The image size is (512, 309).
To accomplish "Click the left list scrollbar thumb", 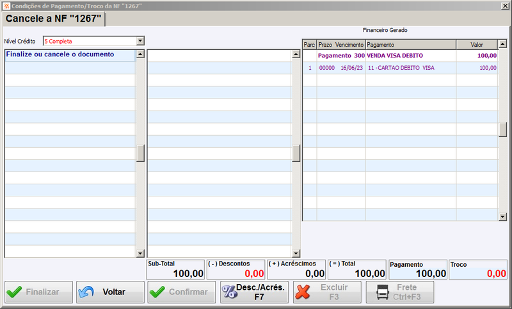I will (140, 154).
